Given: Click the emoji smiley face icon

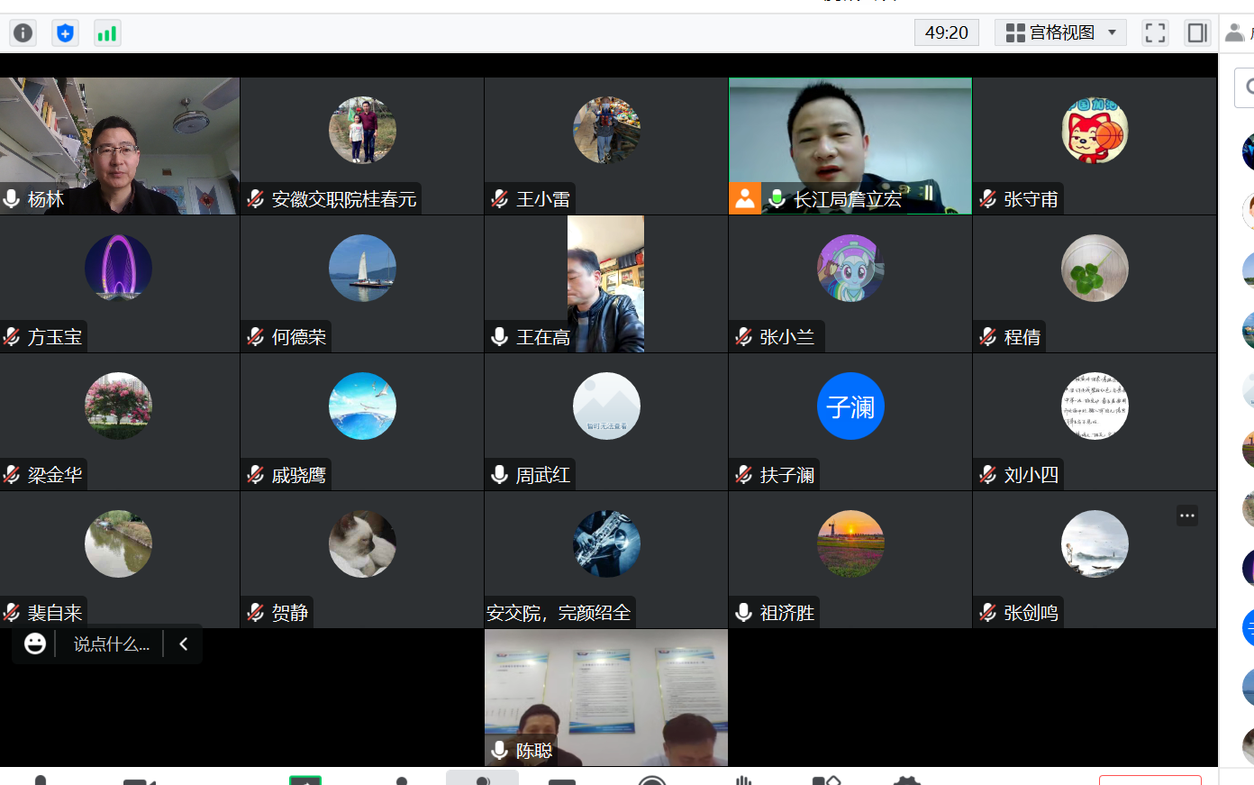Looking at the screenshot, I should coord(35,644).
